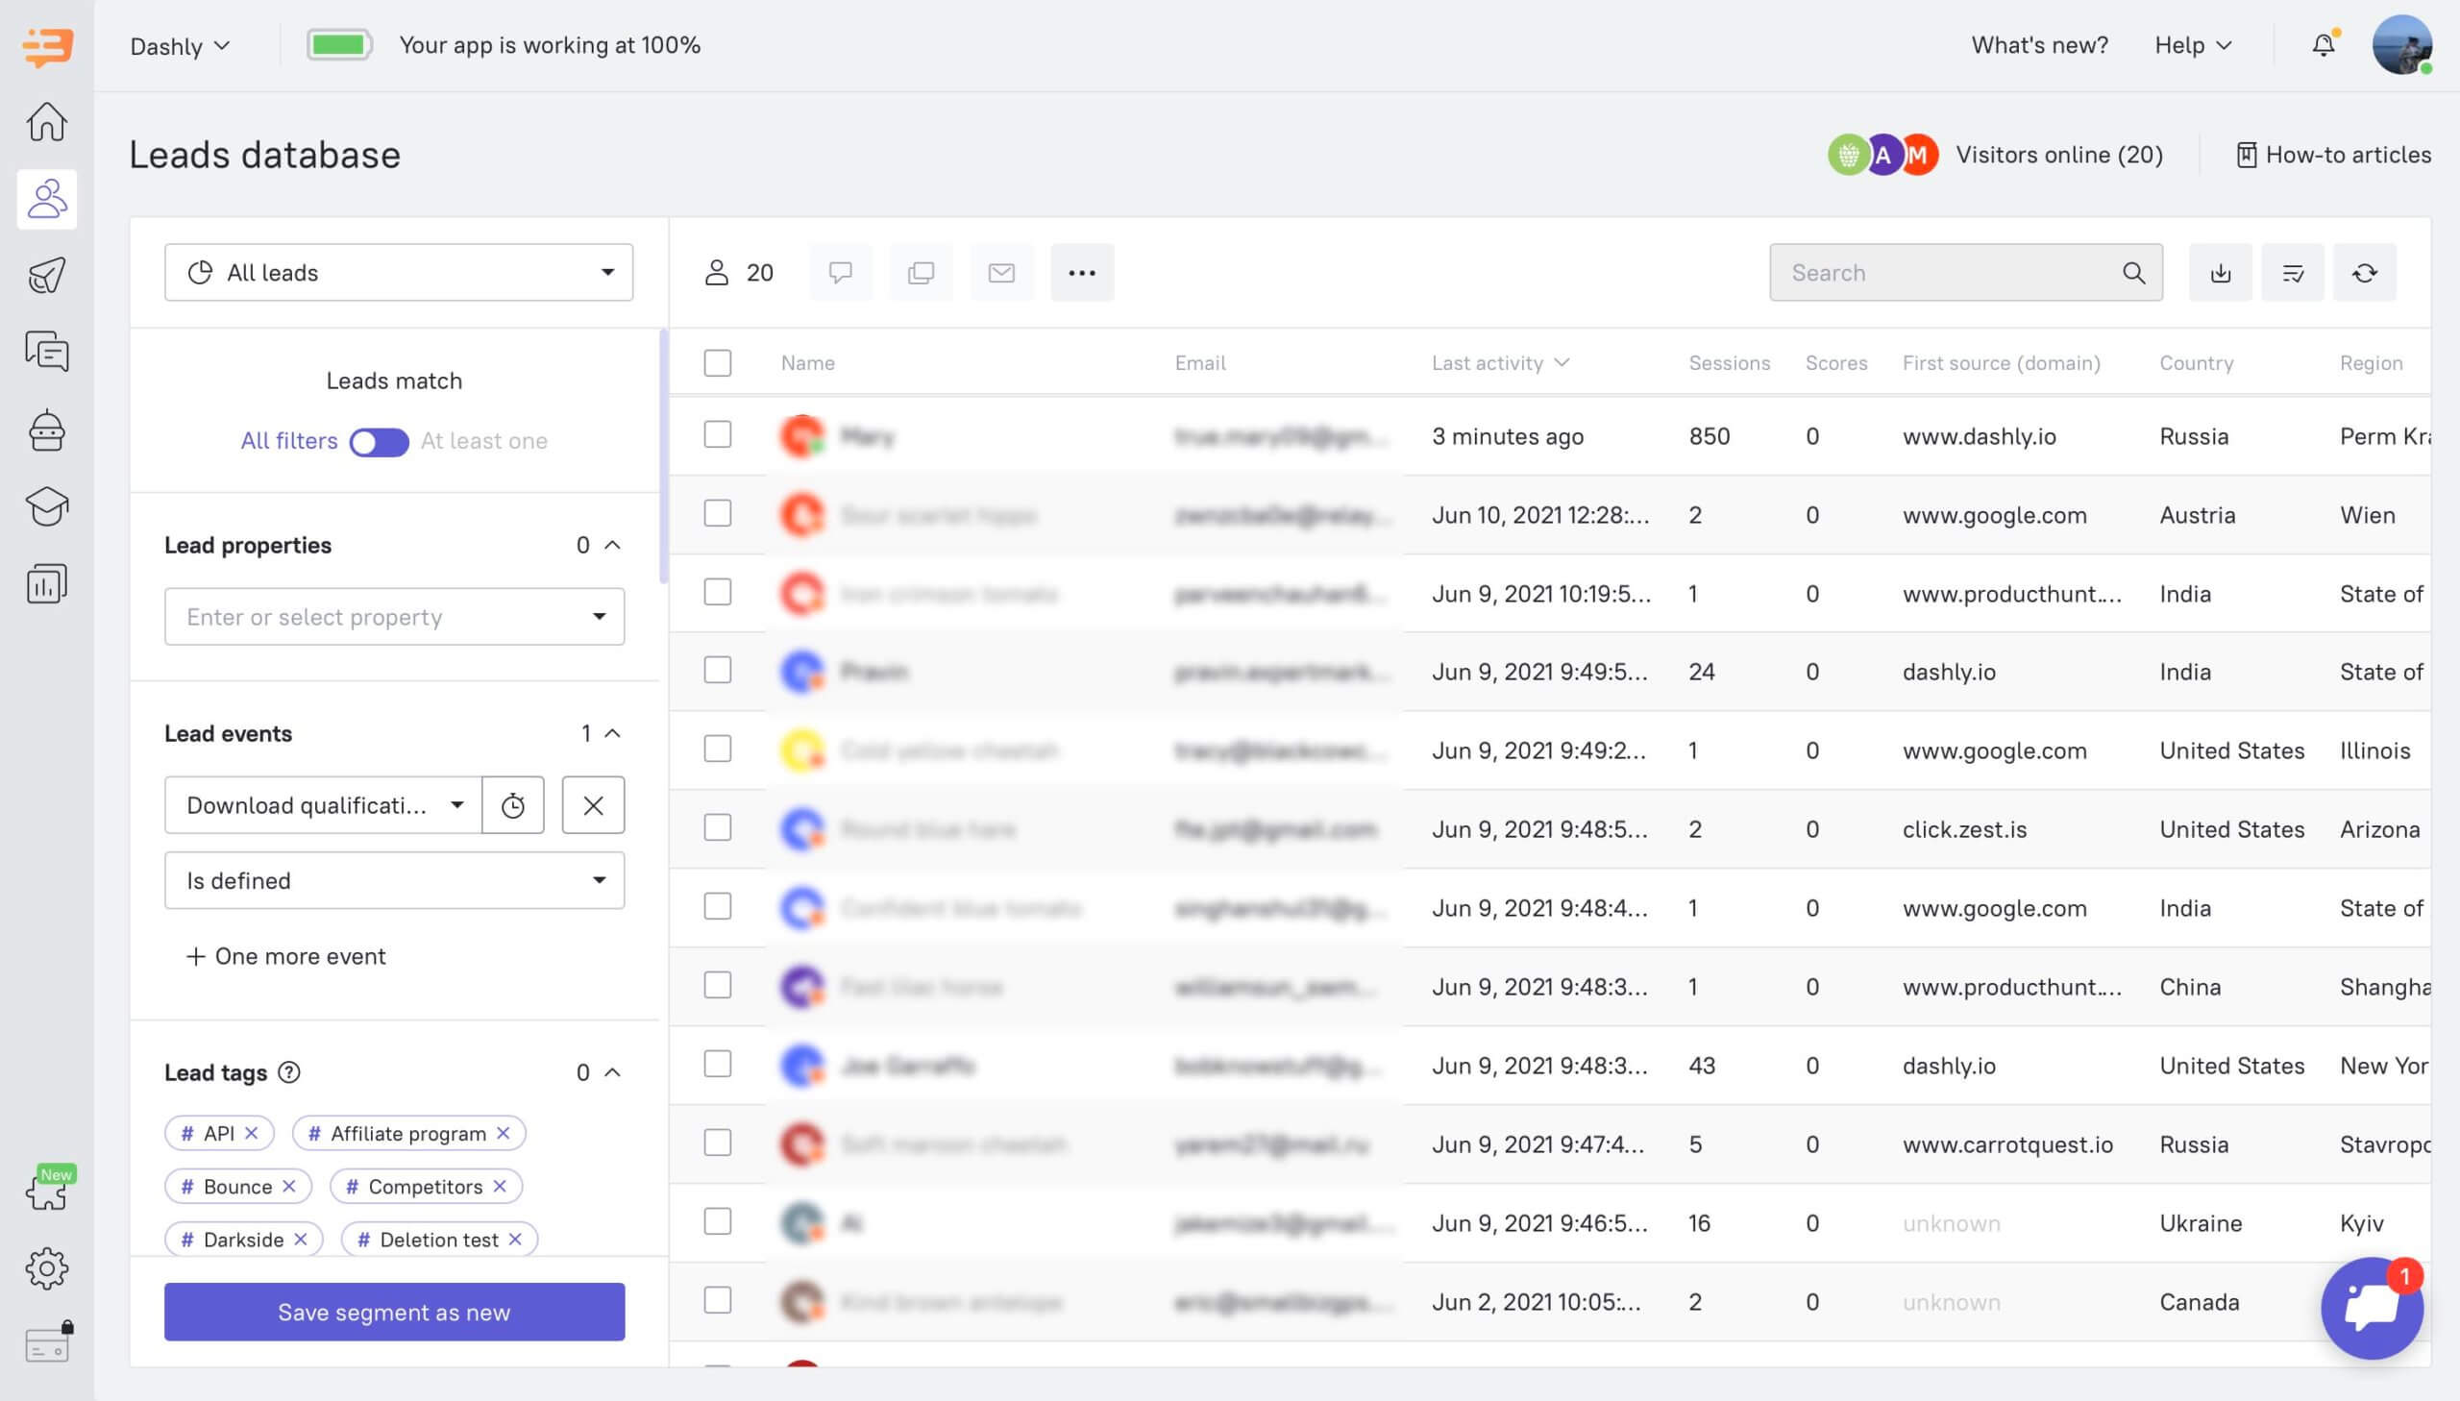This screenshot has width=2460, height=1401.
Task: Check the Joe Garrafa row checkbox
Action: pos(718,1065)
